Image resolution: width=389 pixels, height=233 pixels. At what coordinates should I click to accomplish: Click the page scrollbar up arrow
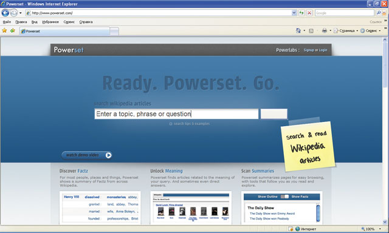pos(385,39)
